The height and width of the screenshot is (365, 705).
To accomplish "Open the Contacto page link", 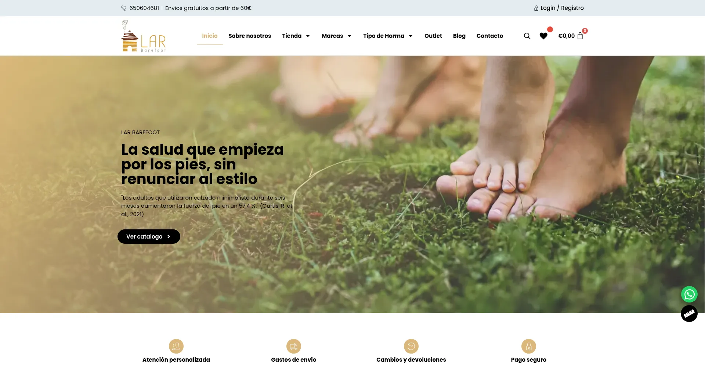I will (490, 36).
